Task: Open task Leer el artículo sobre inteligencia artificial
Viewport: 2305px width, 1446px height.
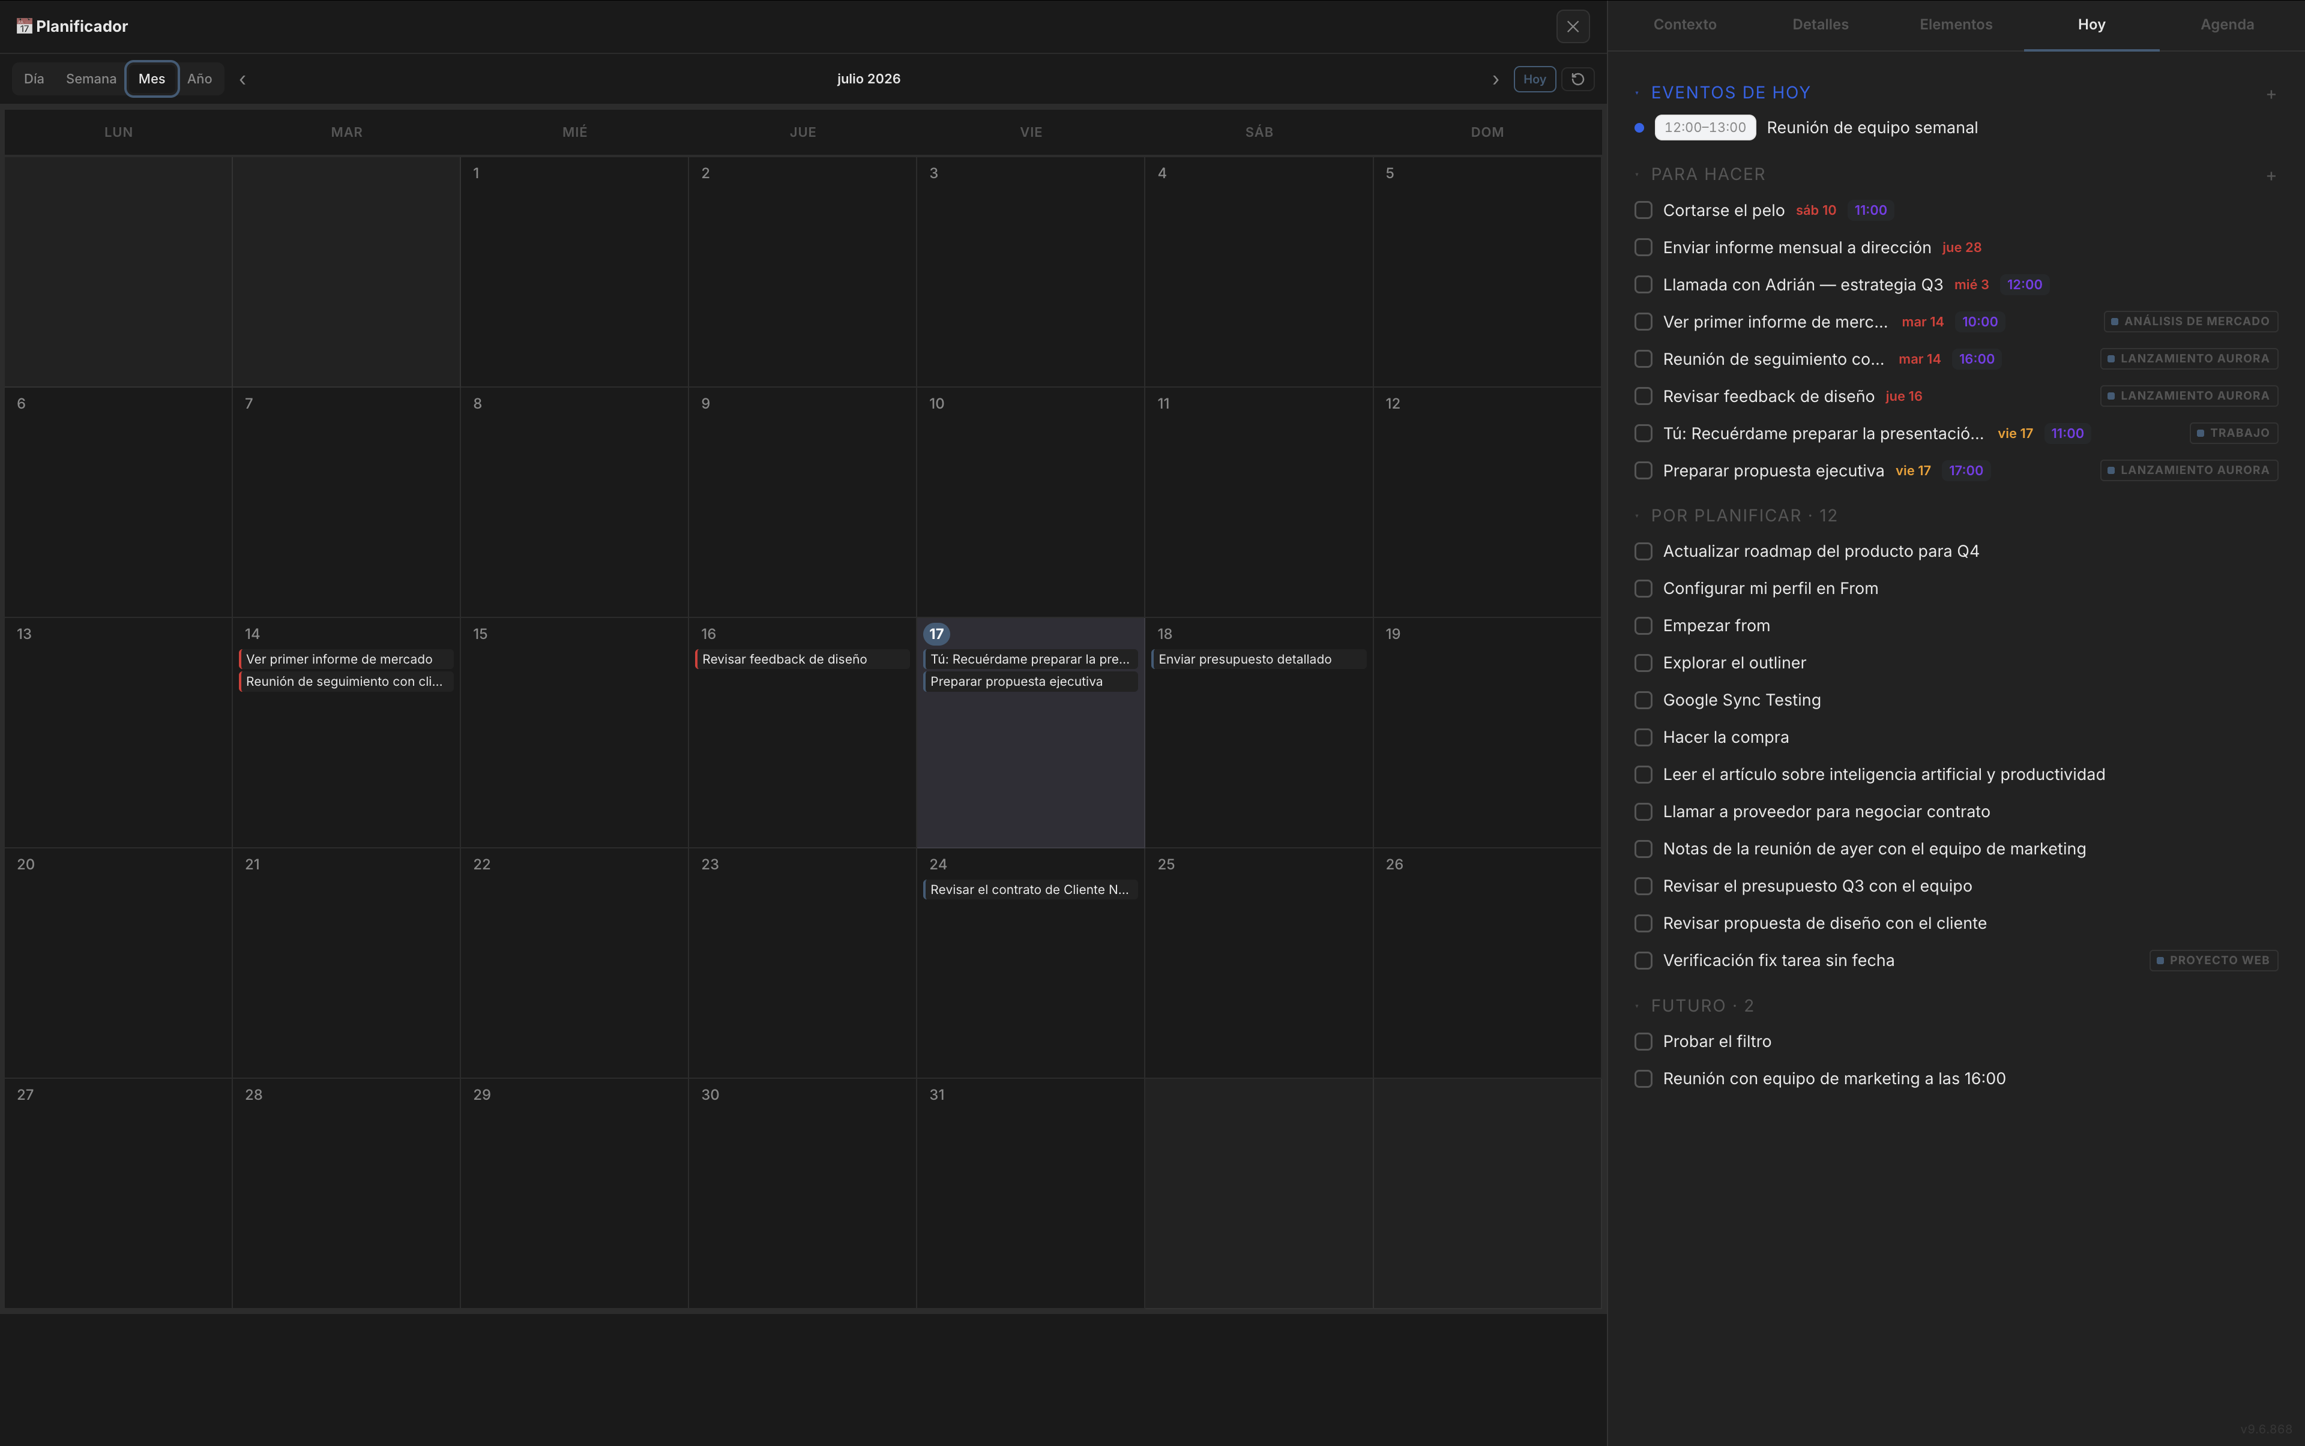Action: (1883, 775)
